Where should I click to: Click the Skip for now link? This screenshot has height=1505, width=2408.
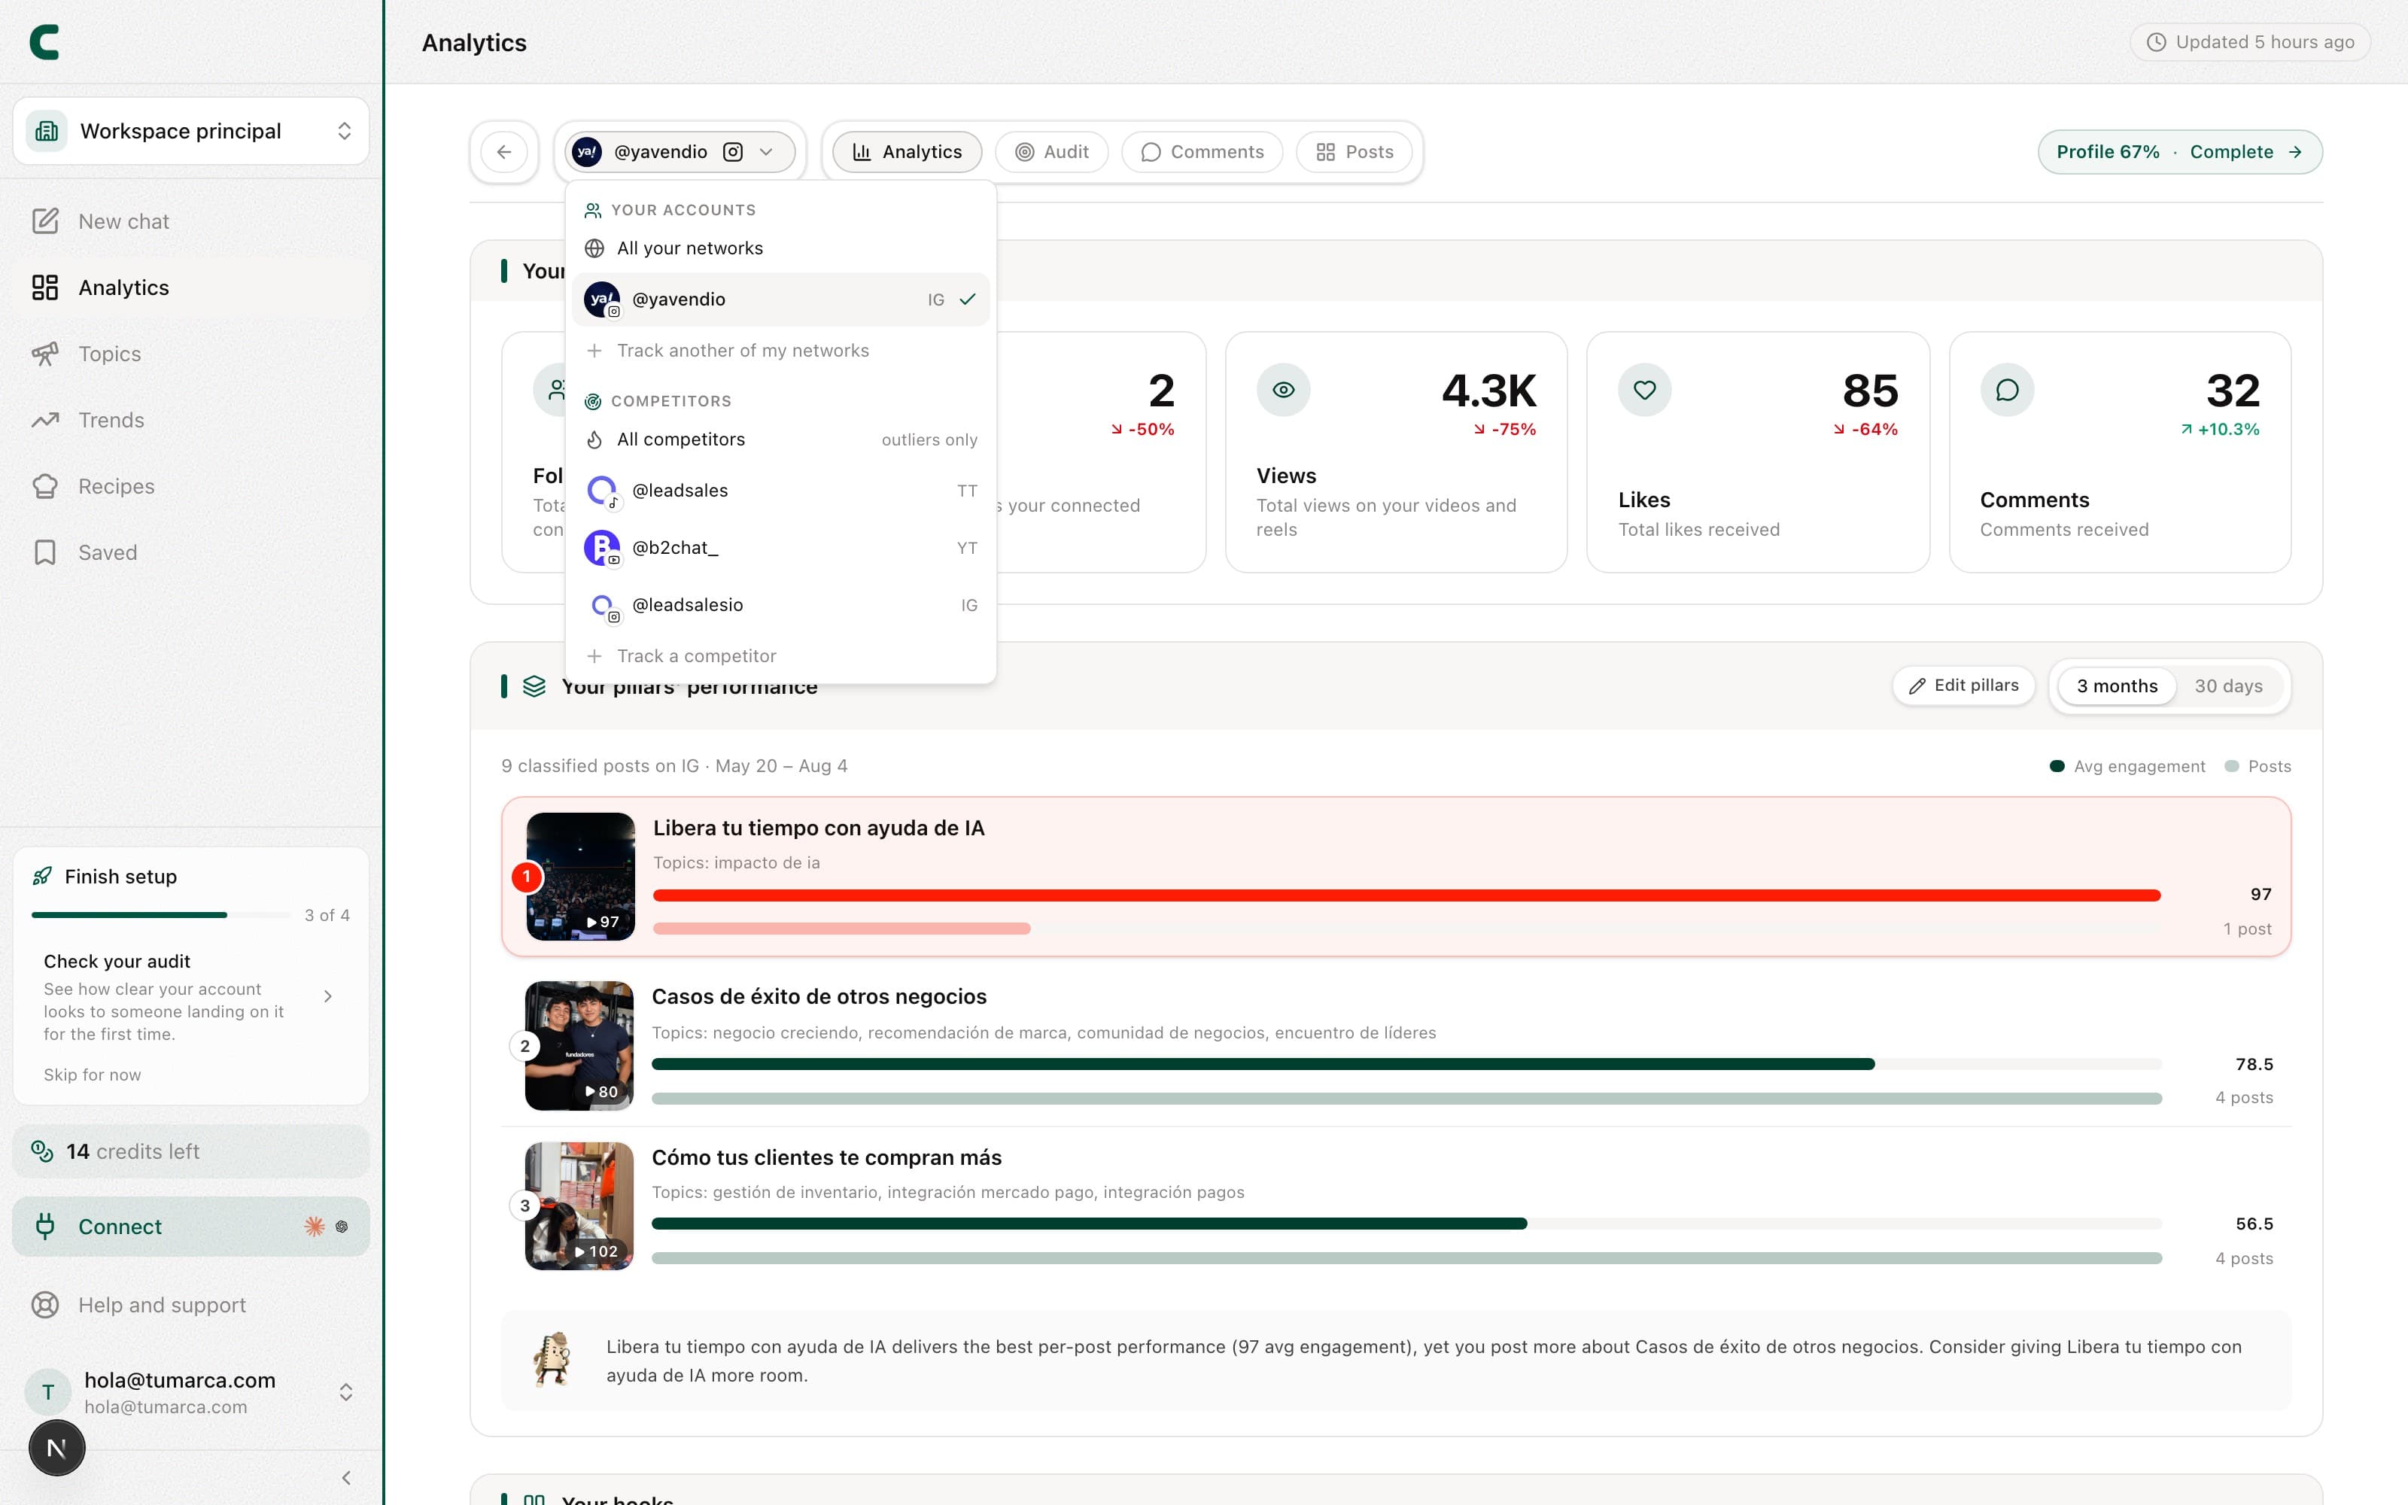click(x=93, y=1075)
